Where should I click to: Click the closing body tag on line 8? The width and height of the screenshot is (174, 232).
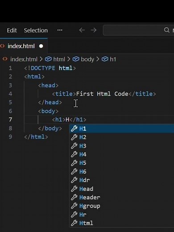click(x=50, y=128)
